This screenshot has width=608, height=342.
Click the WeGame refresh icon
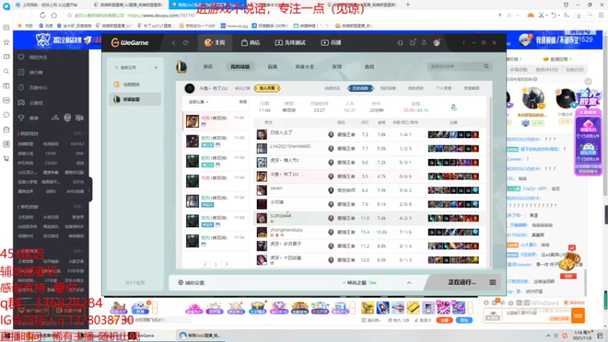pyautogui.click(x=185, y=43)
